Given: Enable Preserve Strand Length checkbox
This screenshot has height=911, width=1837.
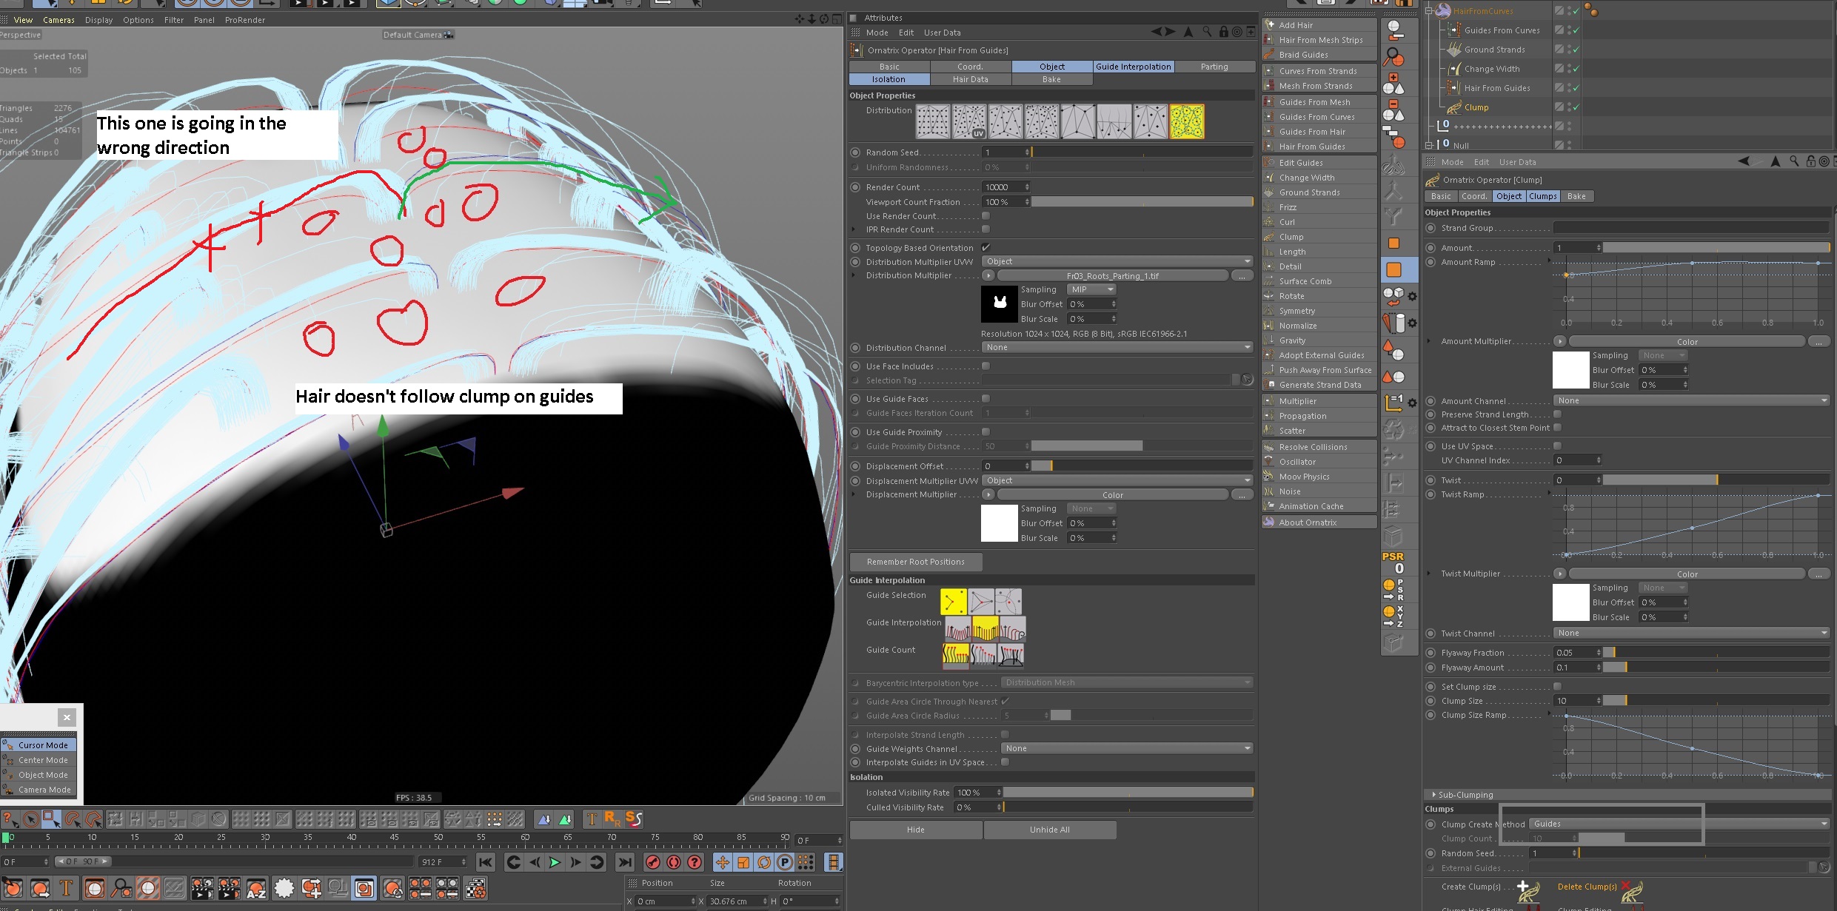Looking at the screenshot, I should (1557, 414).
